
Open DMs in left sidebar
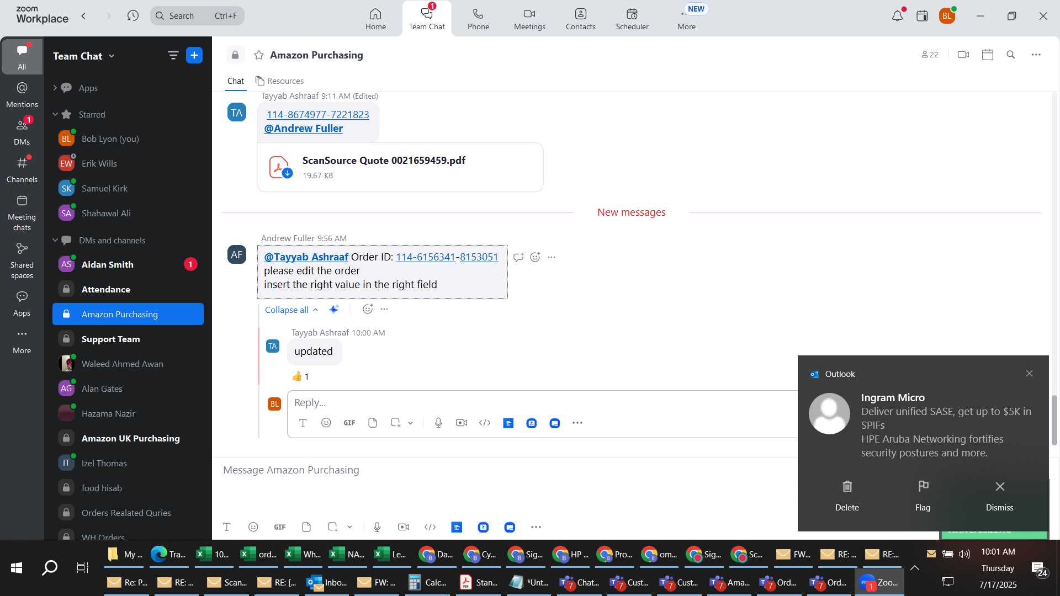pos(22,132)
